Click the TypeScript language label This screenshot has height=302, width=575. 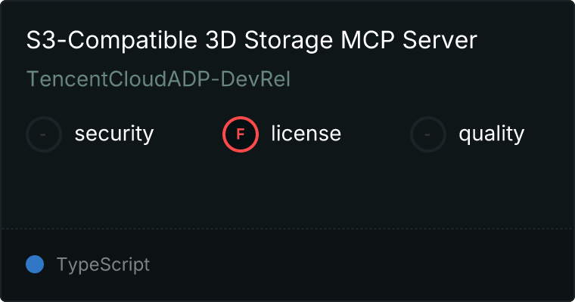pyautogui.click(x=103, y=264)
